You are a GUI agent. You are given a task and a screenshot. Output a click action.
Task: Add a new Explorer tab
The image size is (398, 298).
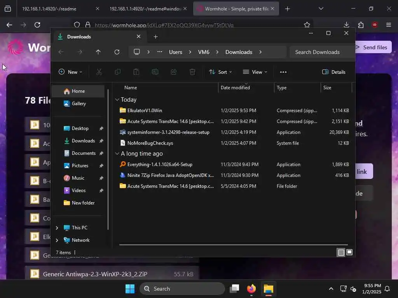click(156, 37)
